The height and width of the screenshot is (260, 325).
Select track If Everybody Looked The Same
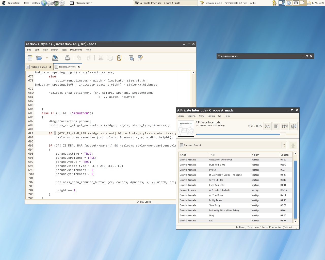235,175
